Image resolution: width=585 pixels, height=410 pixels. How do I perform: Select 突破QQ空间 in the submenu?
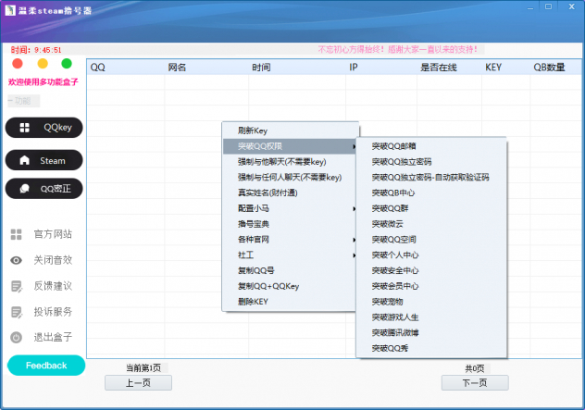(431, 240)
